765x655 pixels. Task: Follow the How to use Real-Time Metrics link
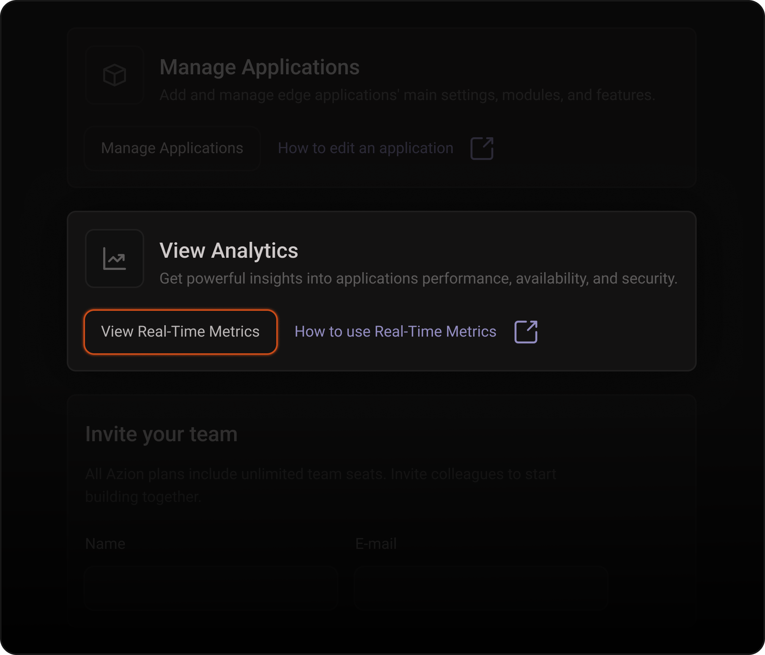(395, 331)
